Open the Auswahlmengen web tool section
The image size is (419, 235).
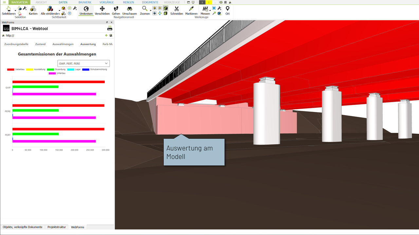[x=63, y=44]
